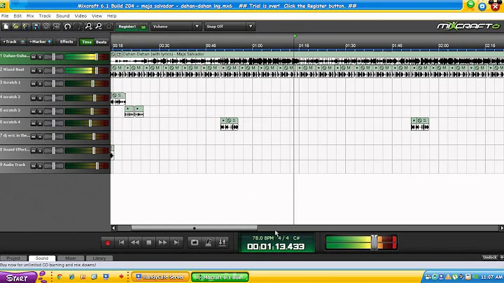Click the HandyCafe Server taskbar button

click(160, 277)
